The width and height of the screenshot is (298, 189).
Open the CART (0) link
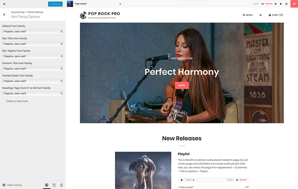pos(275,15)
